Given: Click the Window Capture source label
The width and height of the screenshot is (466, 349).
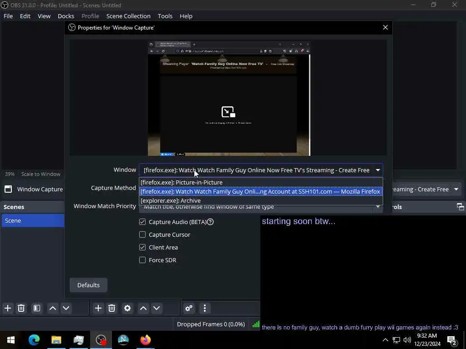Looking at the screenshot, I should [x=40, y=189].
